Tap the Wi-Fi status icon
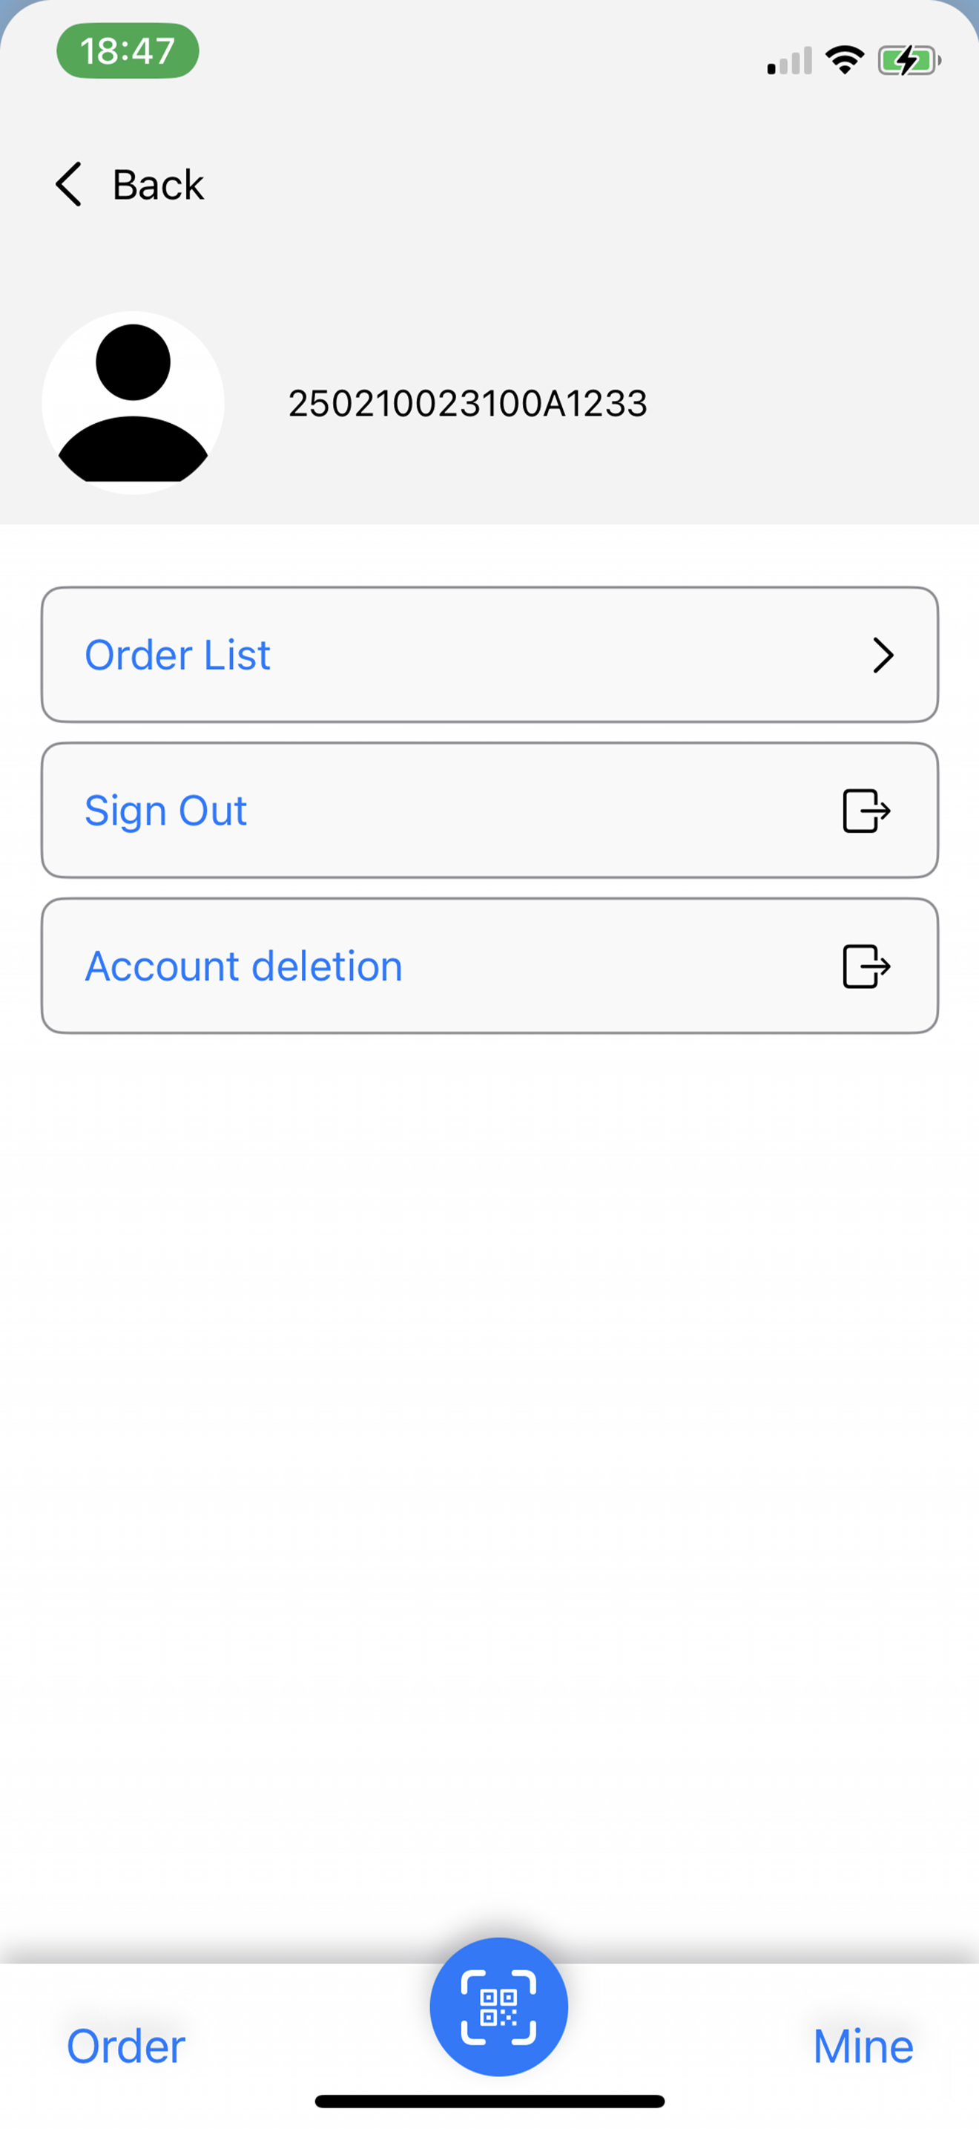 (x=845, y=60)
